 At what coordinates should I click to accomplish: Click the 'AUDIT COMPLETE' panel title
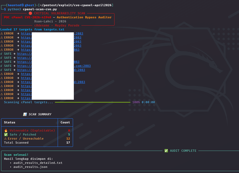pyautogui.click(x=183, y=151)
